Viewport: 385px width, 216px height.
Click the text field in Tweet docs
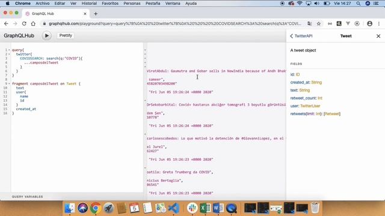[x=294, y=90]
